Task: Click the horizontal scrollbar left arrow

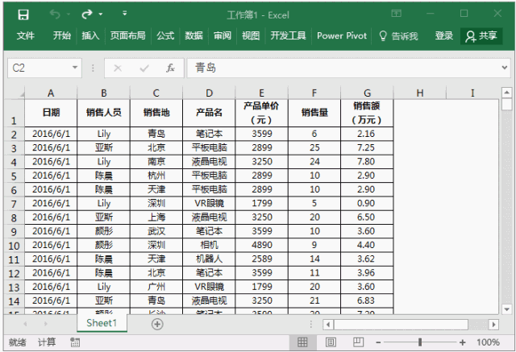Action: pos(328,325)
